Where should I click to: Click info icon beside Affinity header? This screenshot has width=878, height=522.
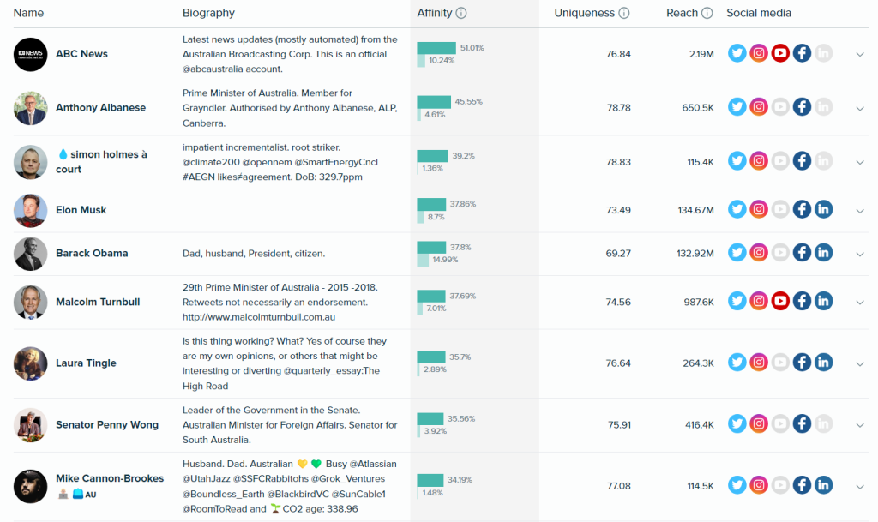461,13
